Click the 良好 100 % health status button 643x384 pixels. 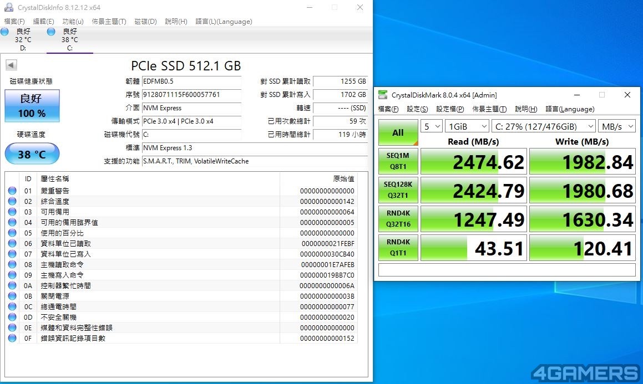click(x=32, y=106)
